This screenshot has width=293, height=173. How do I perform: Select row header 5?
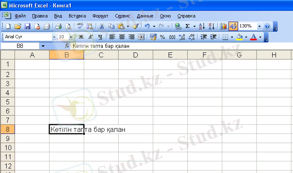[7, 102]
